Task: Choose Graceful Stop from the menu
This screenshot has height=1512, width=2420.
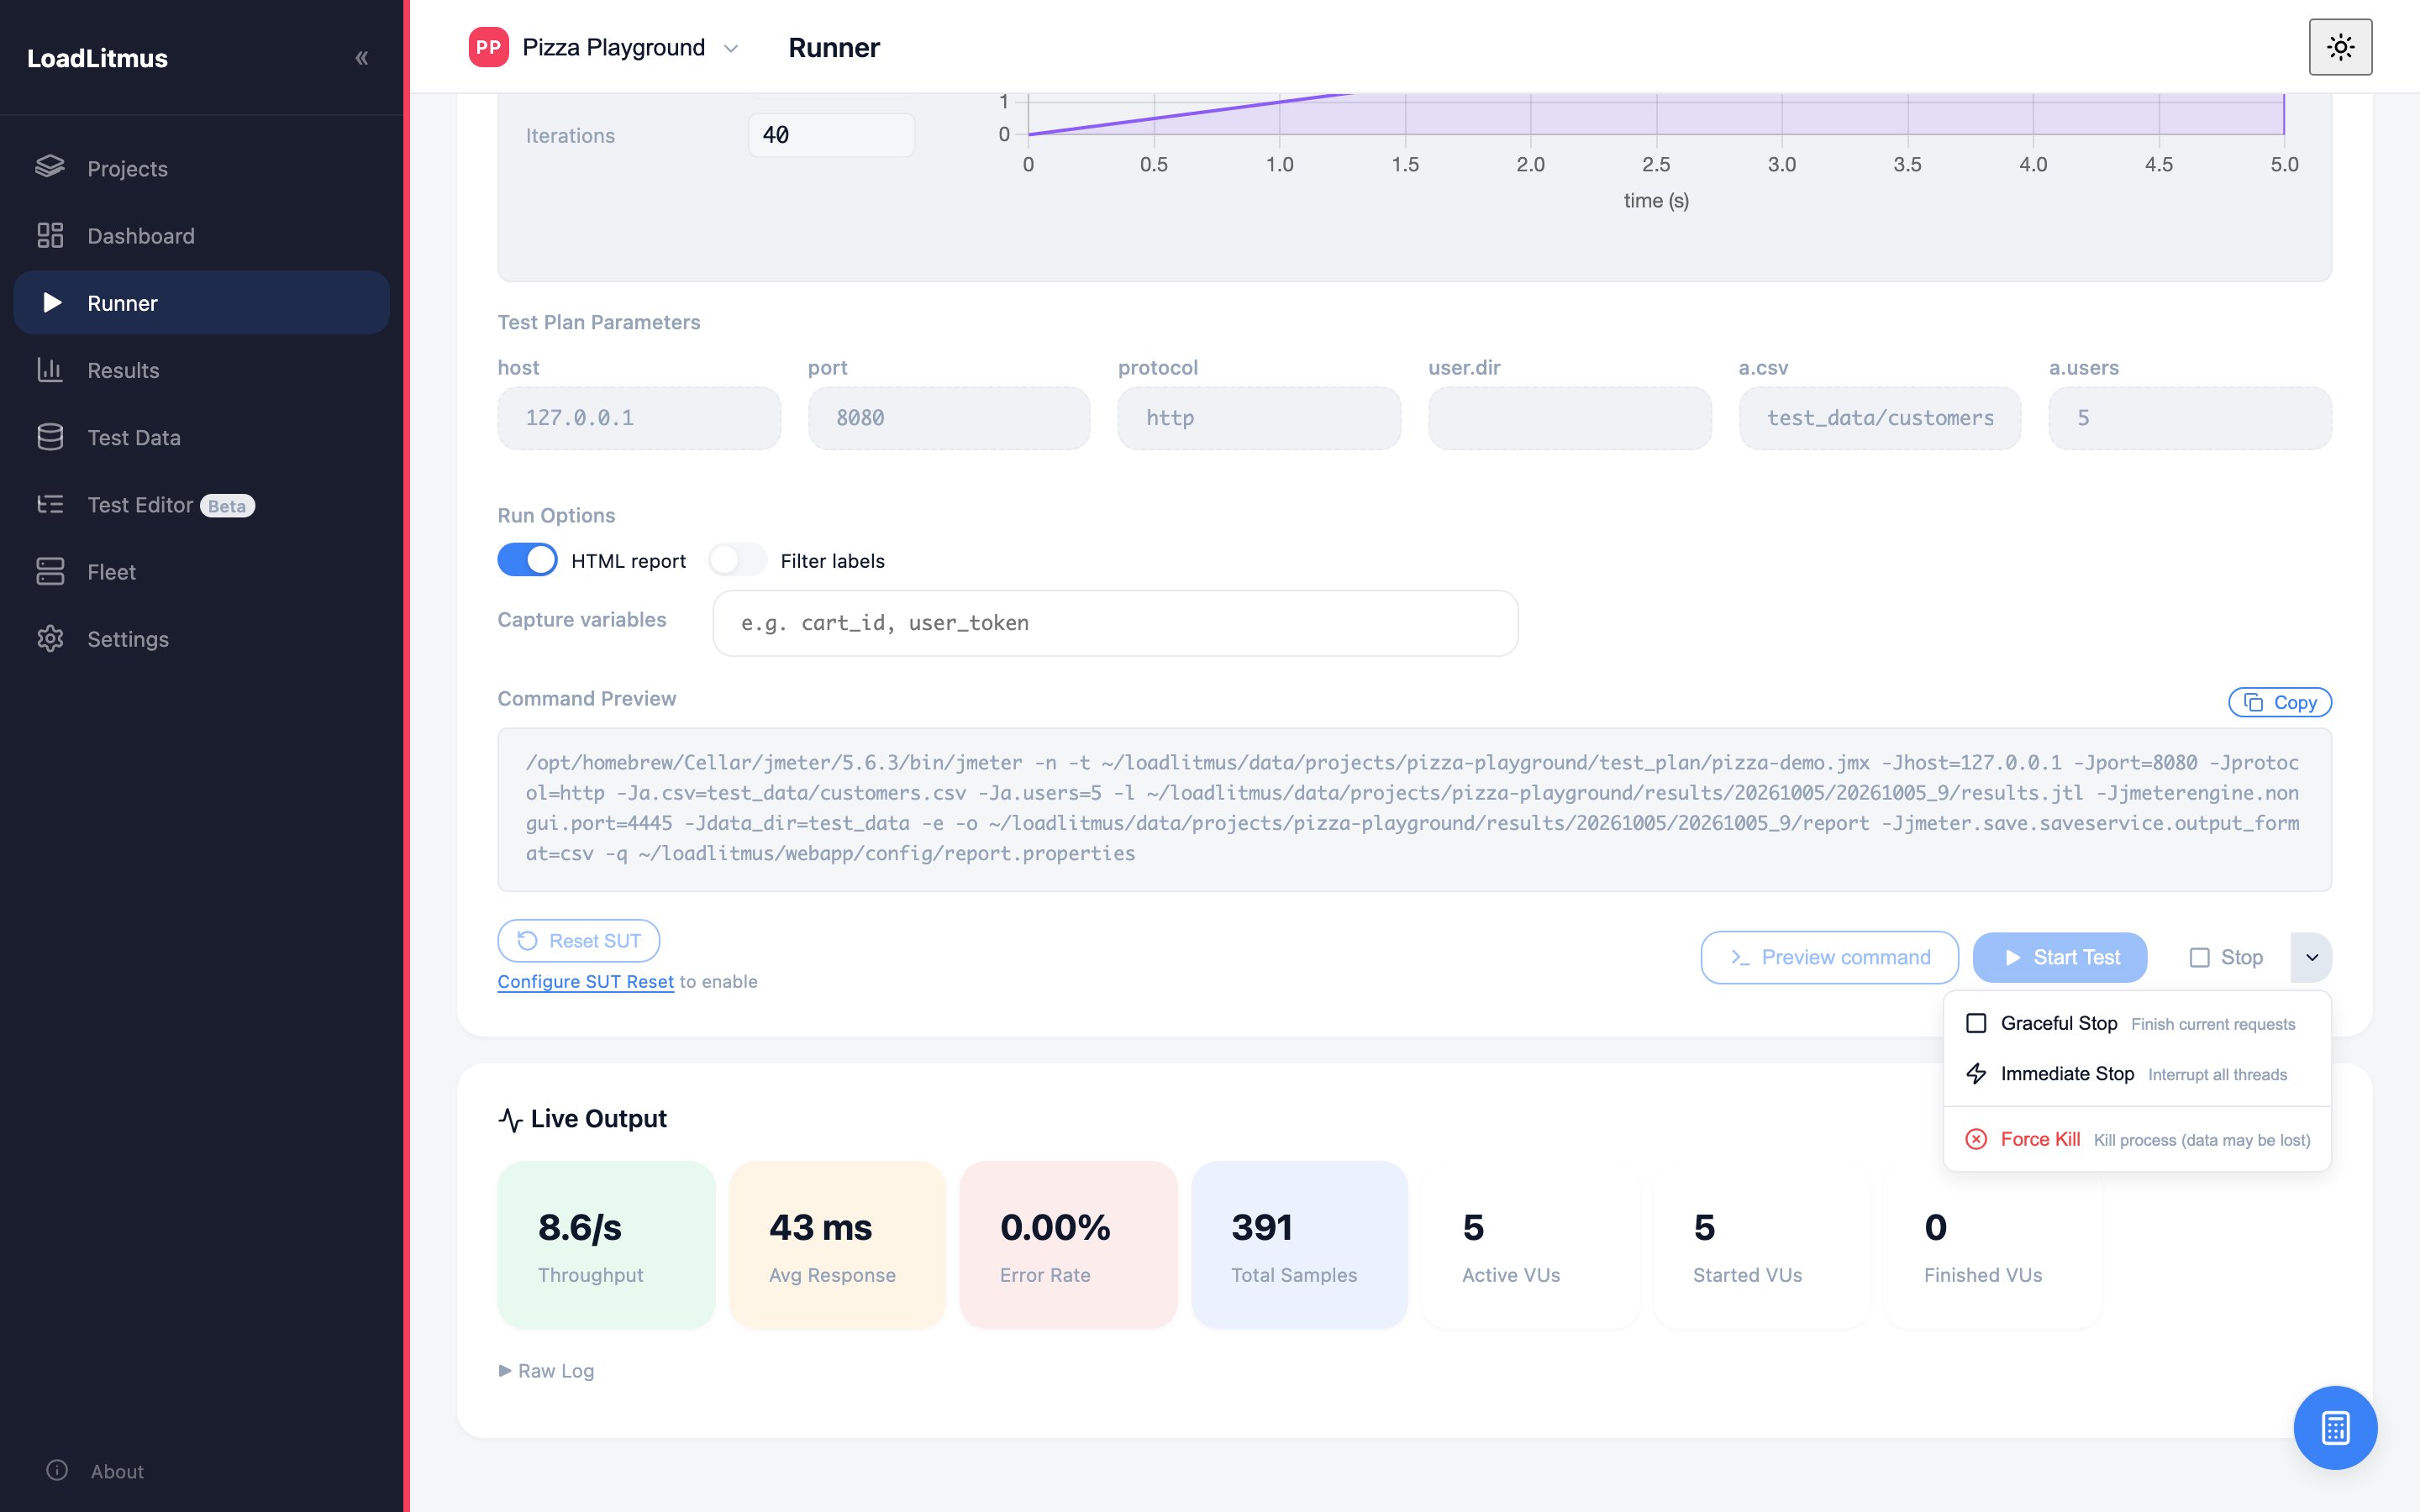Action: pos(2137,1023)
